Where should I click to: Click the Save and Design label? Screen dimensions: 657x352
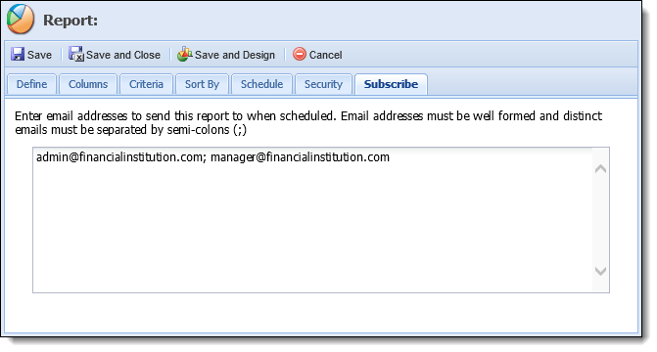click(x=235, y=55)
